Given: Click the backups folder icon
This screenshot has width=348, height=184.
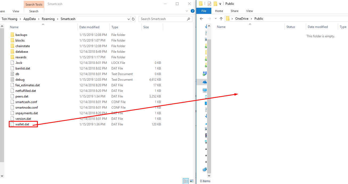Looking at the screenshot, I should tap(12, 35).
